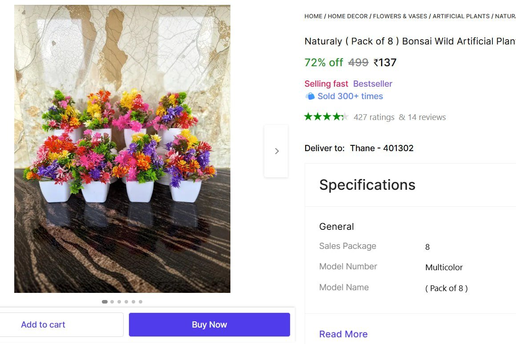Change the Thane - 401302 delivery location

(382, 148)
